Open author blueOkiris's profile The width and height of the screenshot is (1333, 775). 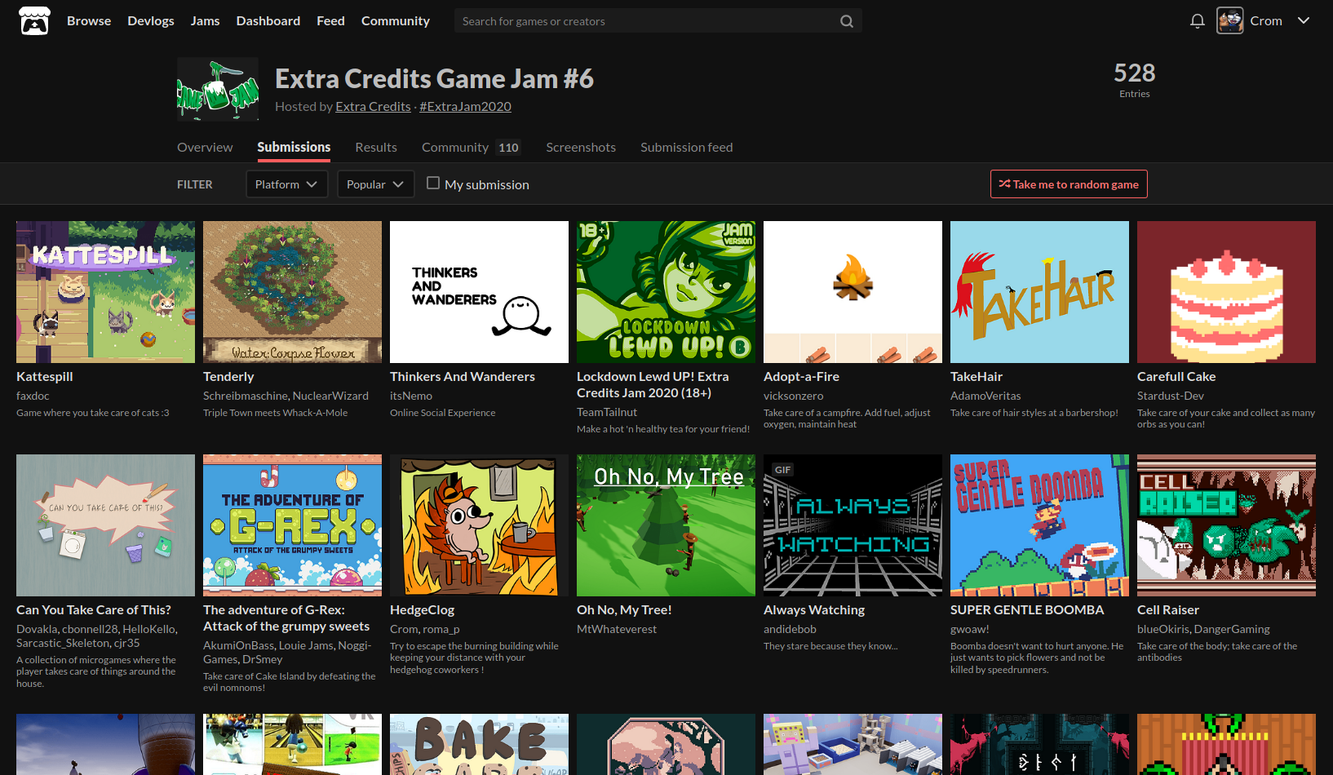click(1163, 629)
